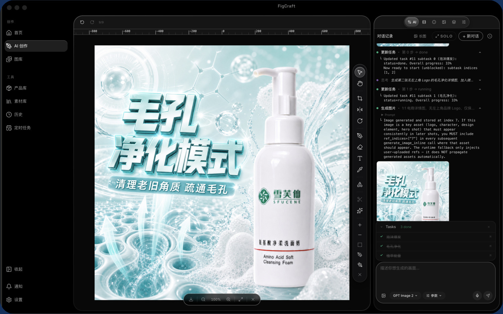Open the storyboard film panel tab
503x314 pixels.
tap(424, 22)
